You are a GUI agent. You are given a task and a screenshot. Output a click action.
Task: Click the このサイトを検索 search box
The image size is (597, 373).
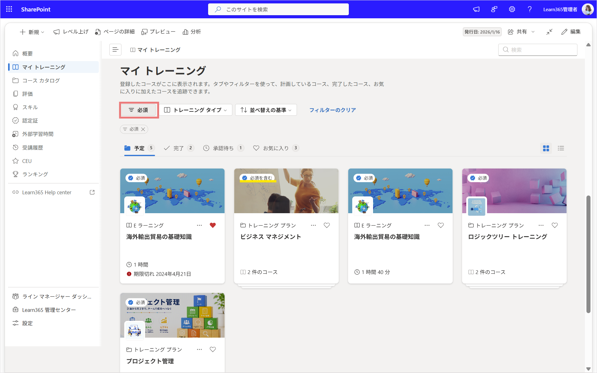click(278, 9)
